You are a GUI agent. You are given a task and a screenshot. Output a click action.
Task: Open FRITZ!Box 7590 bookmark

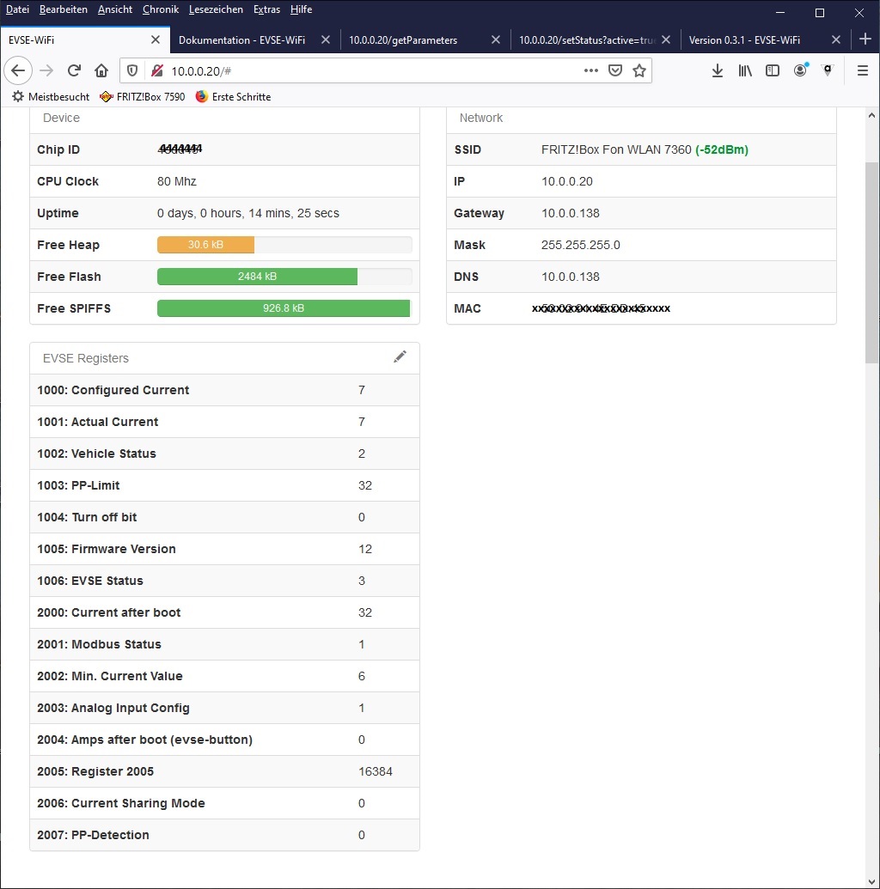tap(143, 97)
